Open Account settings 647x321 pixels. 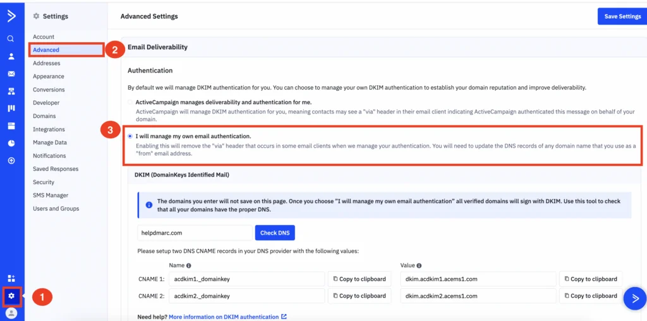coord(44,37)
